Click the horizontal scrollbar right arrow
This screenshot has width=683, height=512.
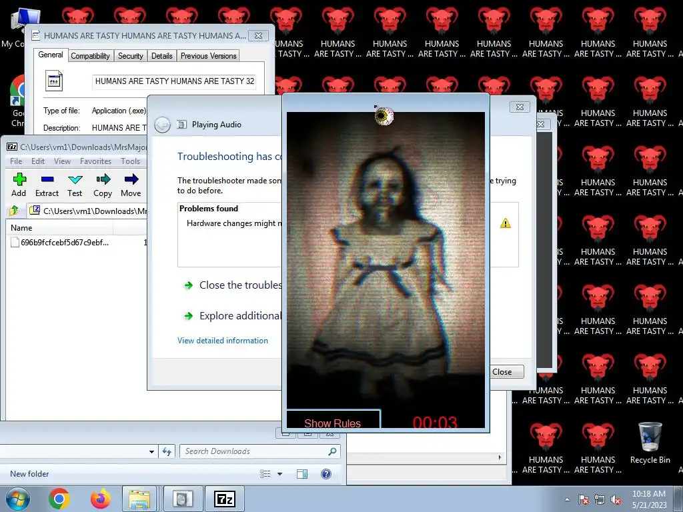tap(500, 457)
